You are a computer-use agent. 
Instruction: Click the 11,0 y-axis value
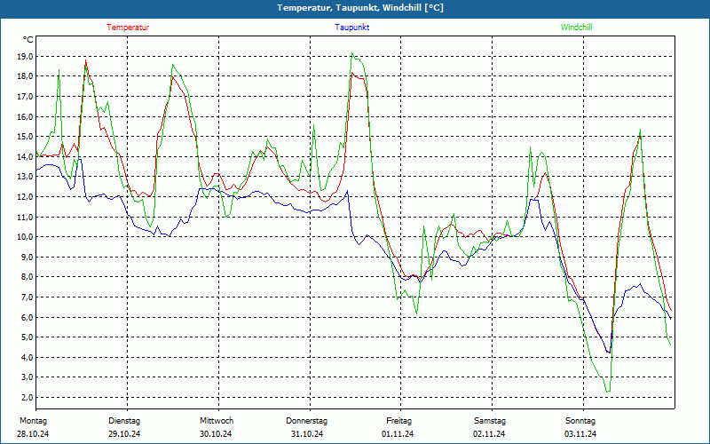pyautogui.click(x=25, y=217)
